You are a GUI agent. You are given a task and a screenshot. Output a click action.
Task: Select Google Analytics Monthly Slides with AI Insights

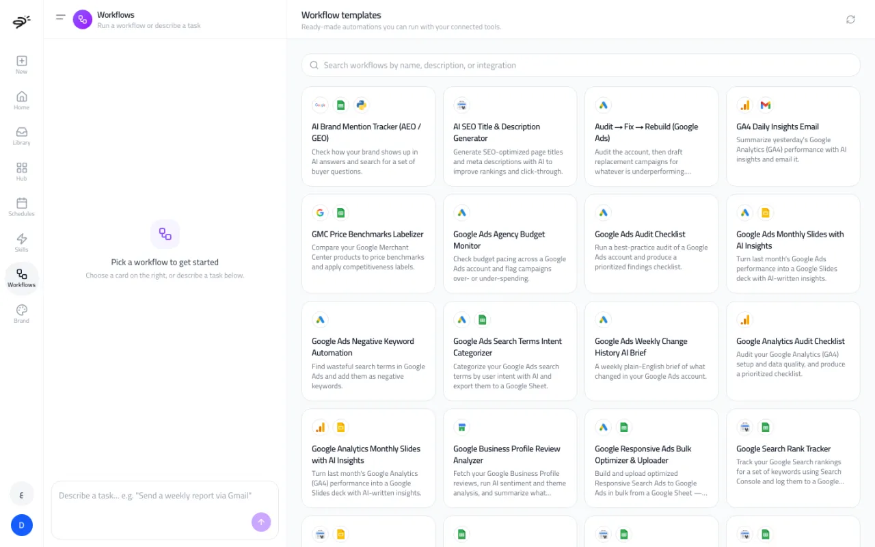368,458
